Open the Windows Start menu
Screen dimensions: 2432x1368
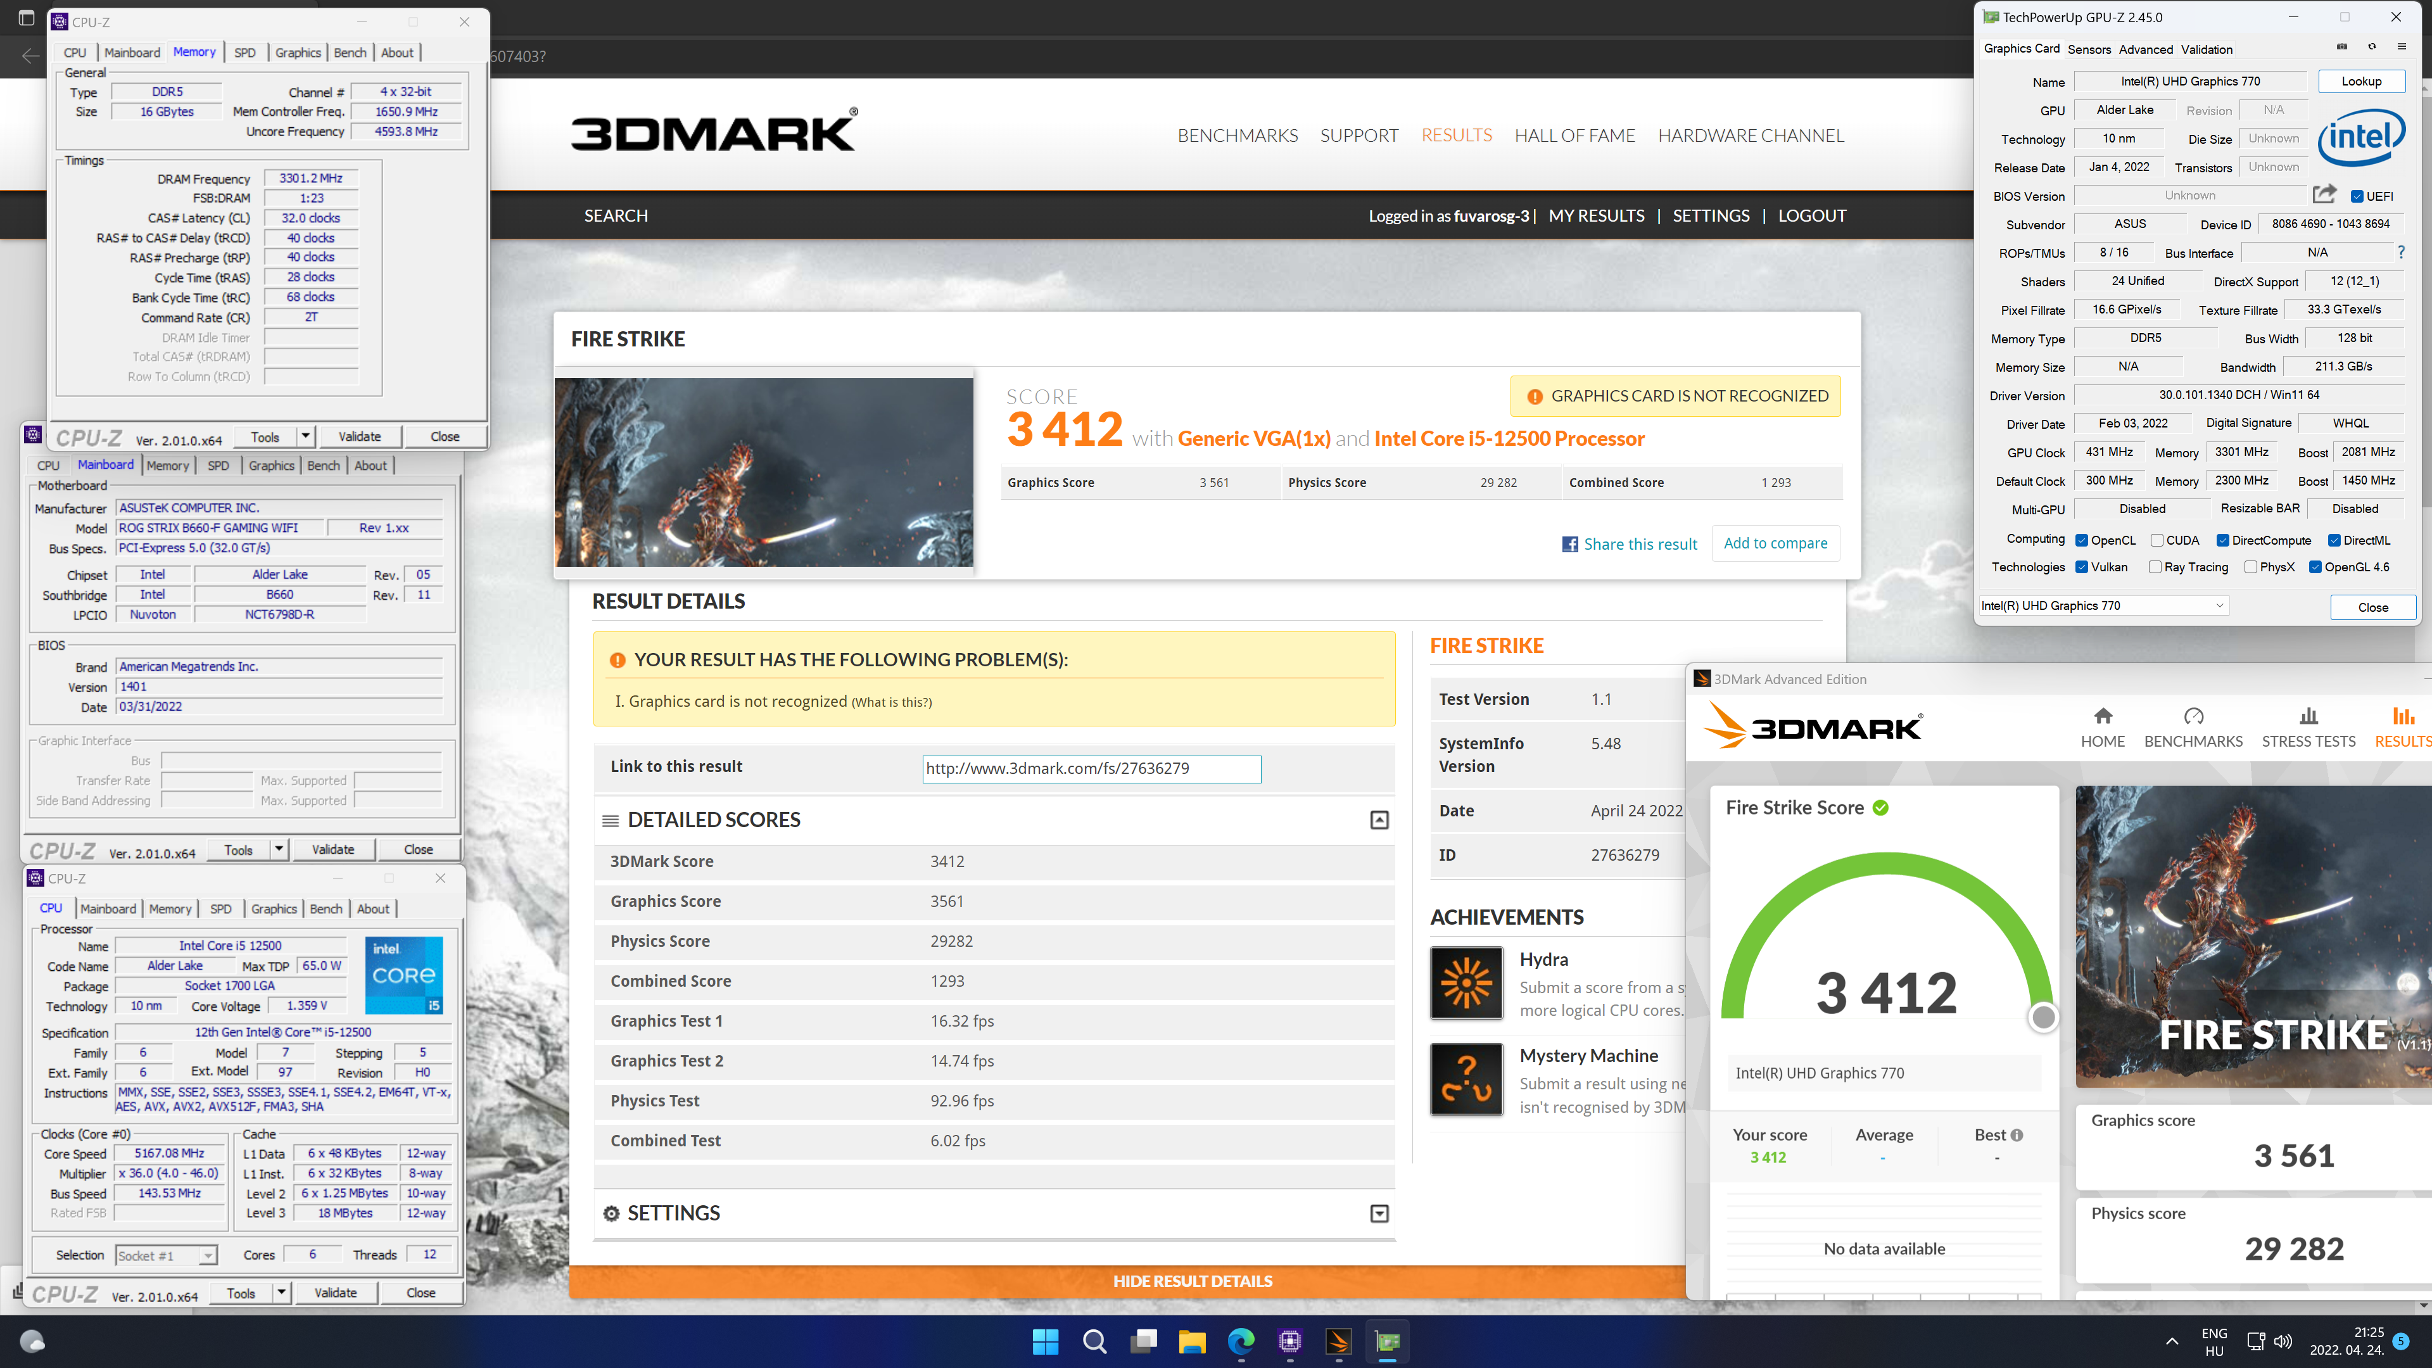click(x=1045, y=1341)
